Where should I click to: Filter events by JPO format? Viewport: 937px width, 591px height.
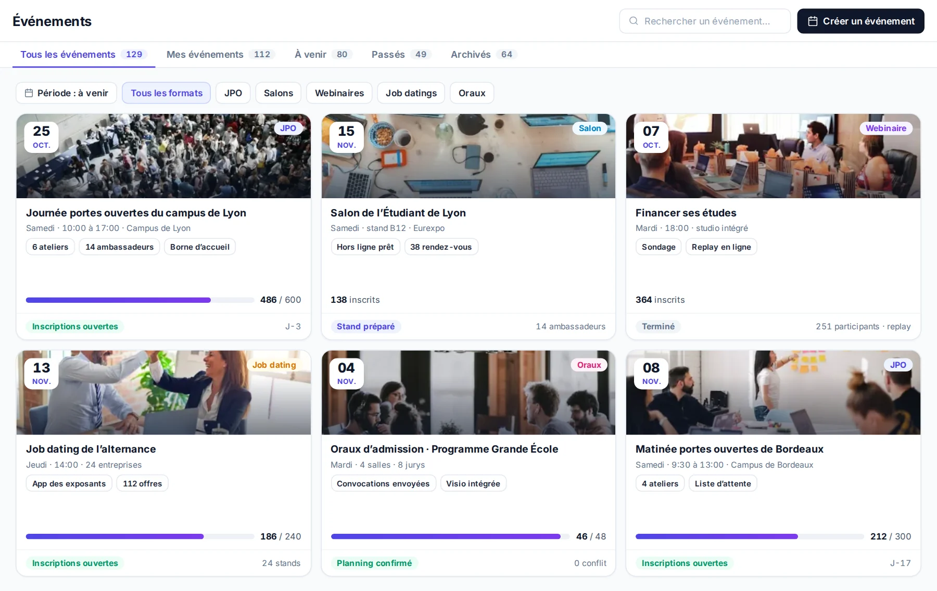coord(233,93)
